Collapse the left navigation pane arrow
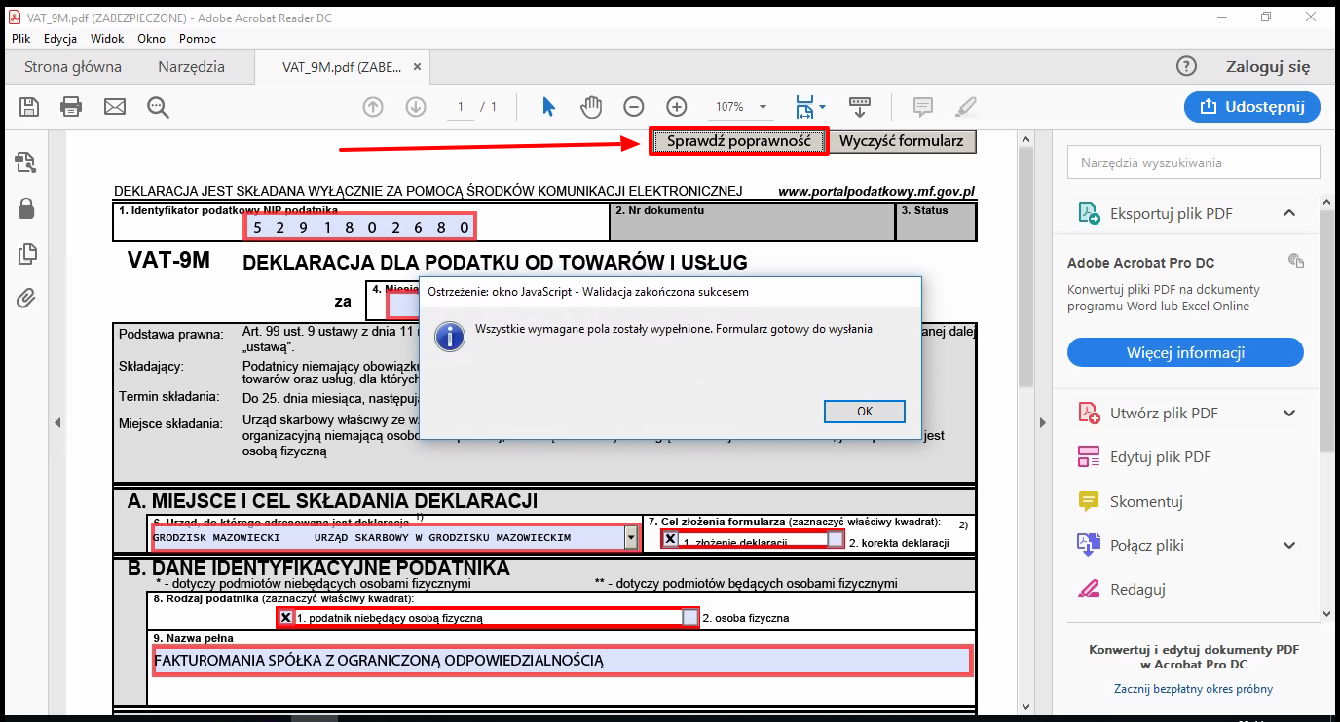This screenshot has height=722, width=1340. (56, 422)
